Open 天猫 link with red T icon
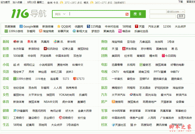195x134 pixels. tap(140, 27)
